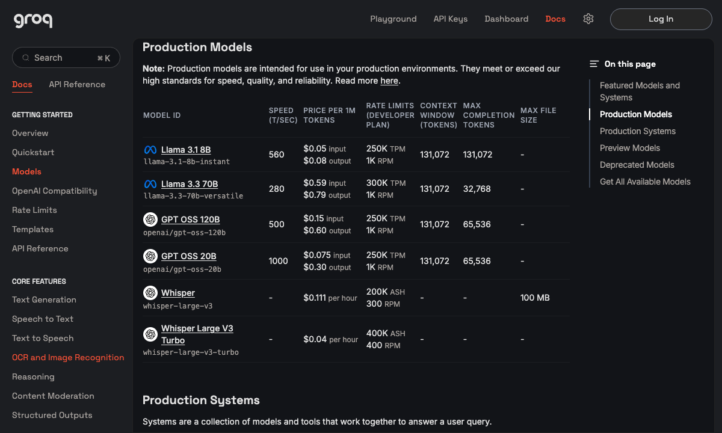Click the 32,768 max completion tokens cell
This screenshot has width=722, height=433.
click(477, 189)
